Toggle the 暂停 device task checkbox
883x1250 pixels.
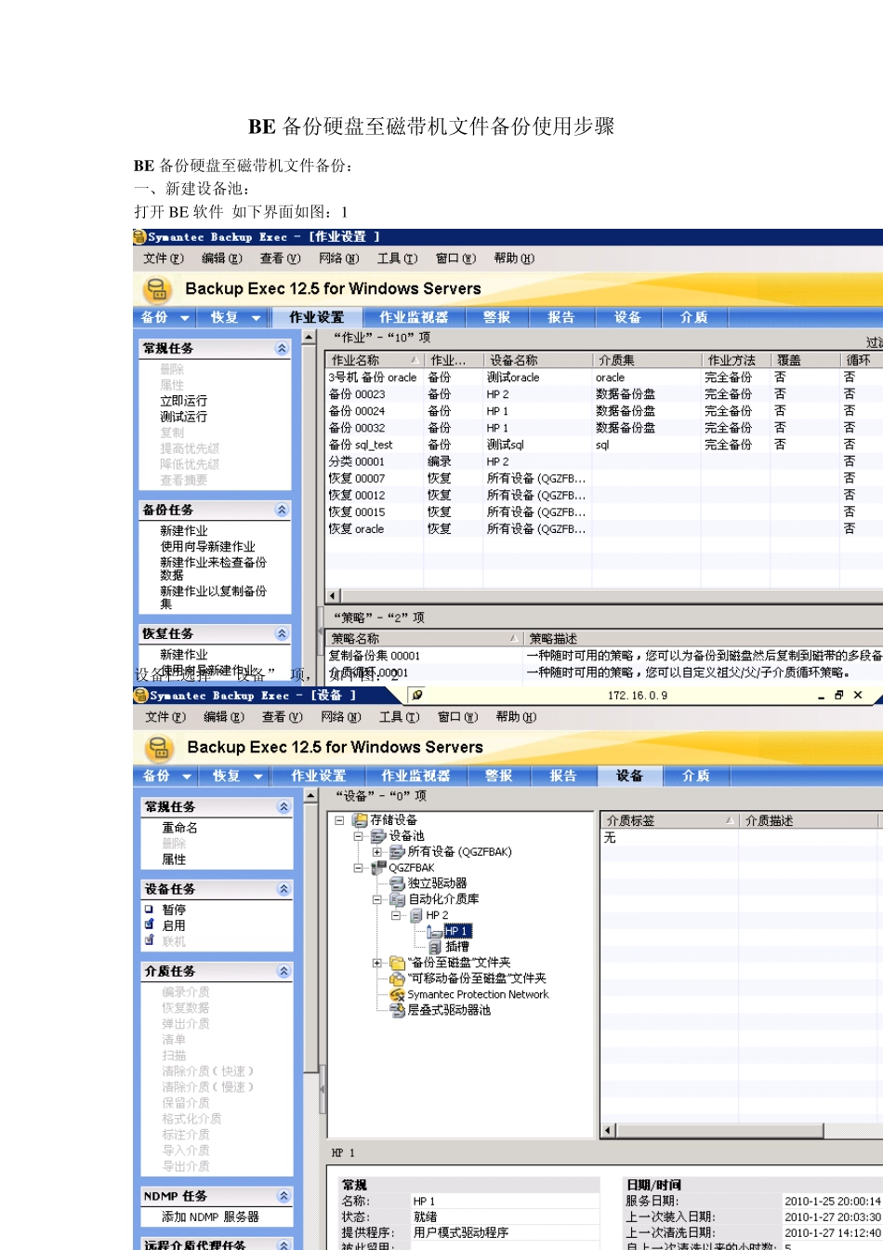coord(149,910)
